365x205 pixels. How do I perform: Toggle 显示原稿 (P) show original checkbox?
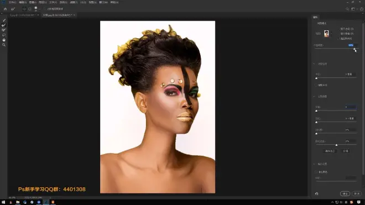[x=338, y=34]
